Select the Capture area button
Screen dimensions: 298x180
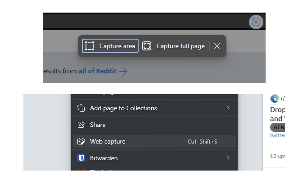110,46
